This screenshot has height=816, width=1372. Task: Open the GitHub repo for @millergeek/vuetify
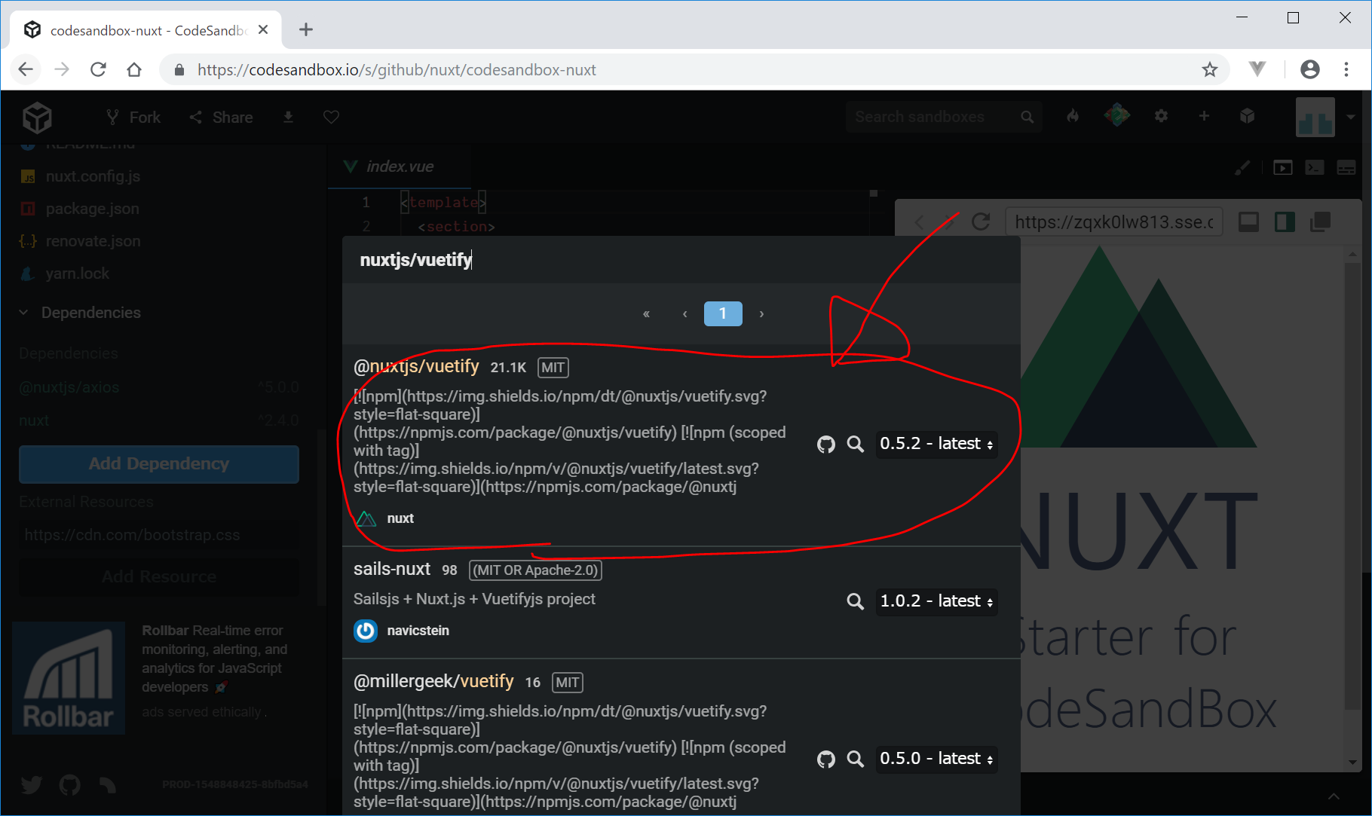(826, 759)
